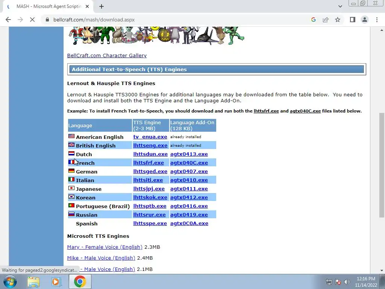Stop loading the page
Screen dimensions: 385x289
(32, 20)
